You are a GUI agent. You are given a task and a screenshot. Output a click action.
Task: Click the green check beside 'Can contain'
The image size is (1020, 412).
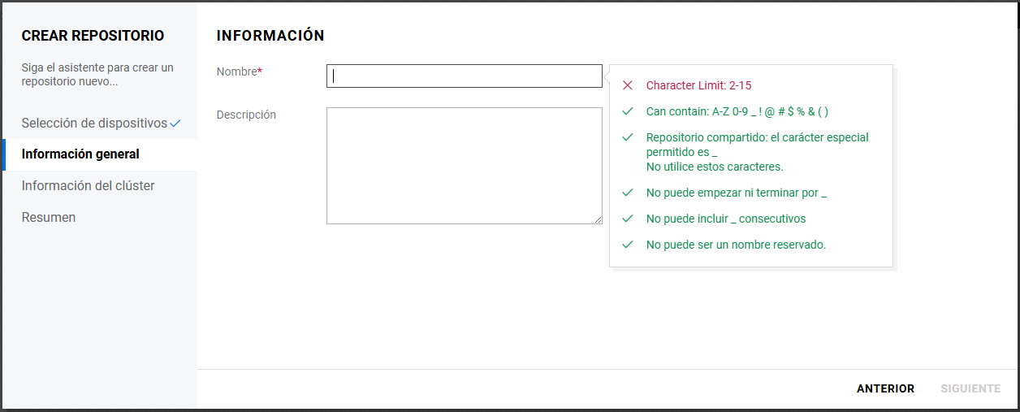tap(627, 111)
